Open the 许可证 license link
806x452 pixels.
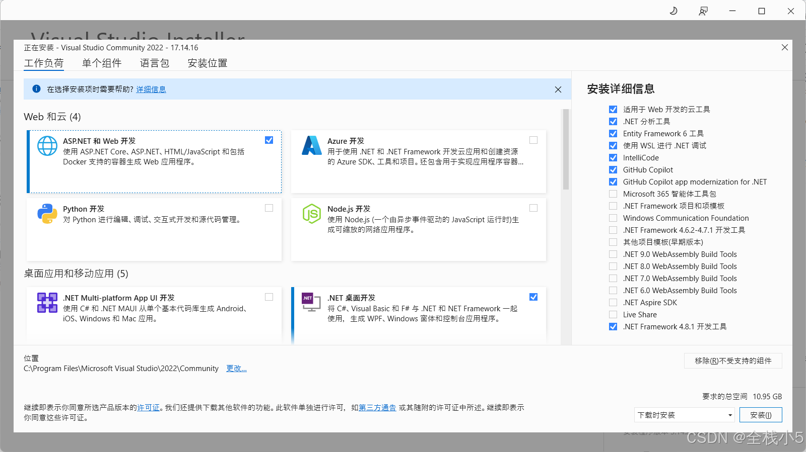tap(149, 408)
